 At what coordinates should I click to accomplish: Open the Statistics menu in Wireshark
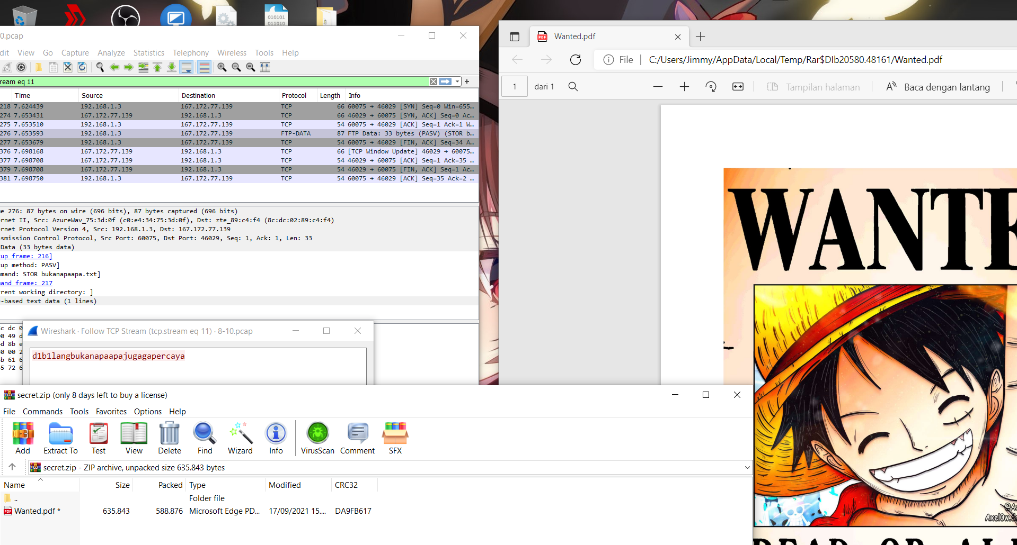click(x=149, y=53)
